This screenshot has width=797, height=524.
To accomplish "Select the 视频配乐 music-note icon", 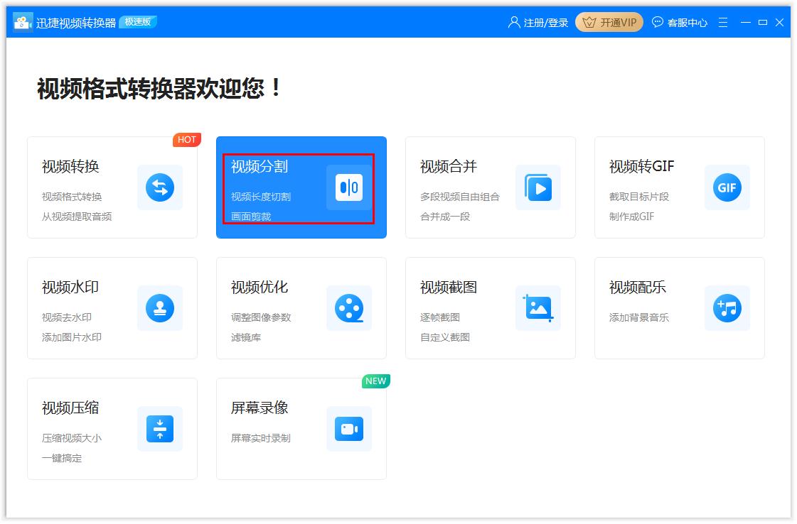I will coord(727,308).
